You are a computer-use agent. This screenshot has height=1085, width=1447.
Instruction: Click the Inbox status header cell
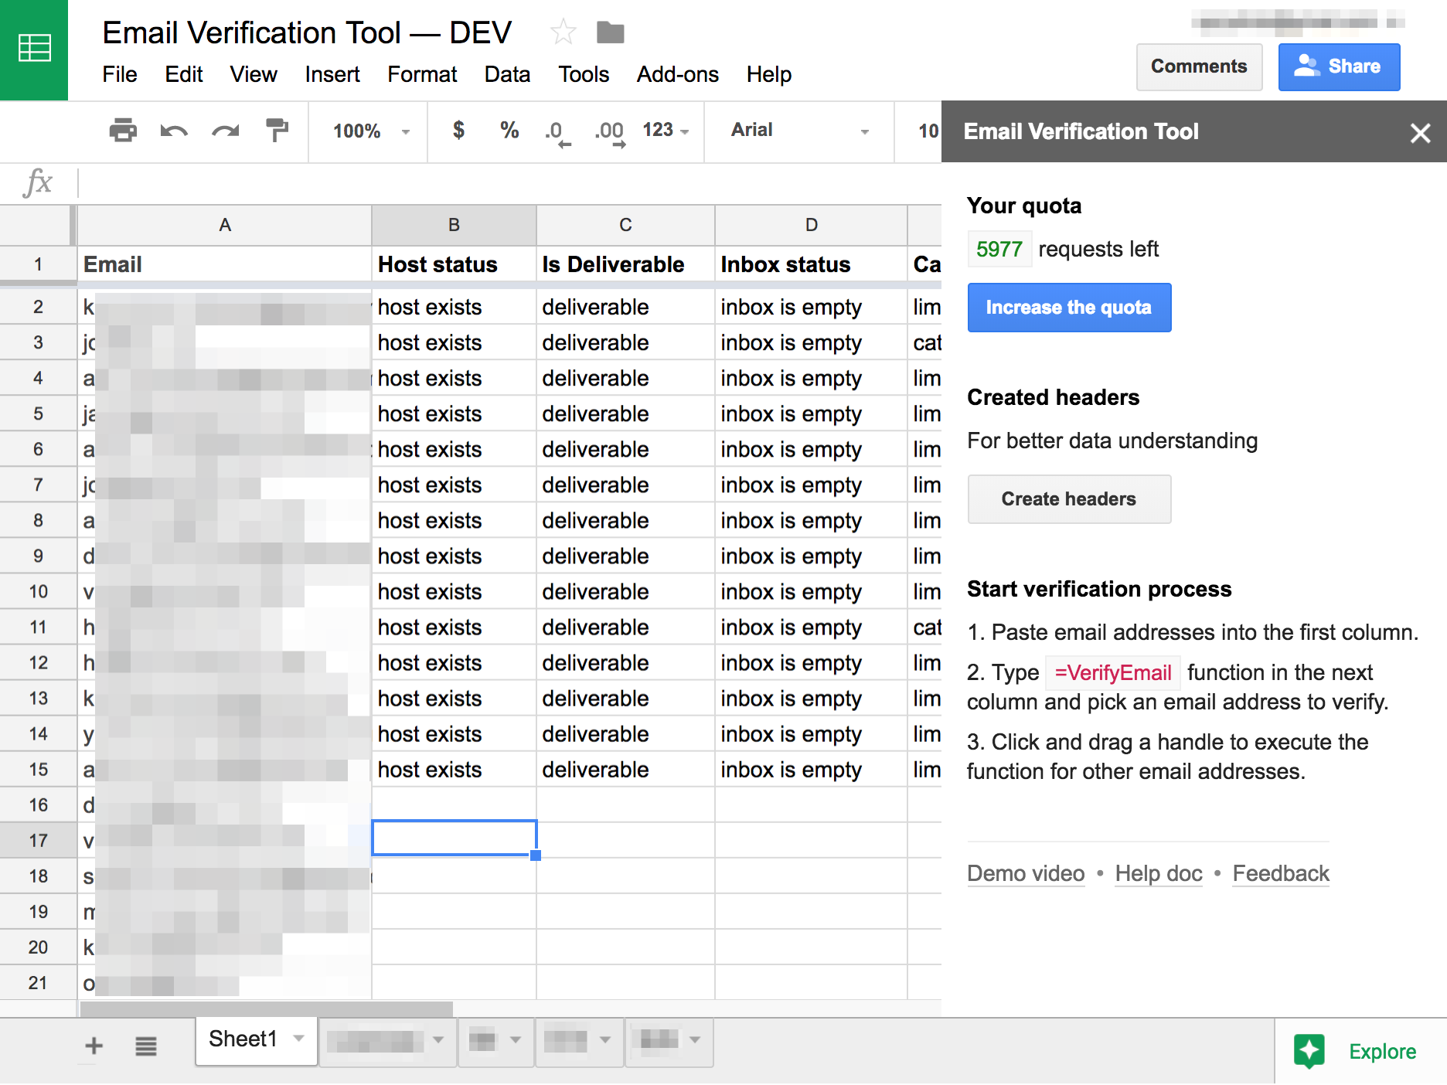(x=811, y=264)
